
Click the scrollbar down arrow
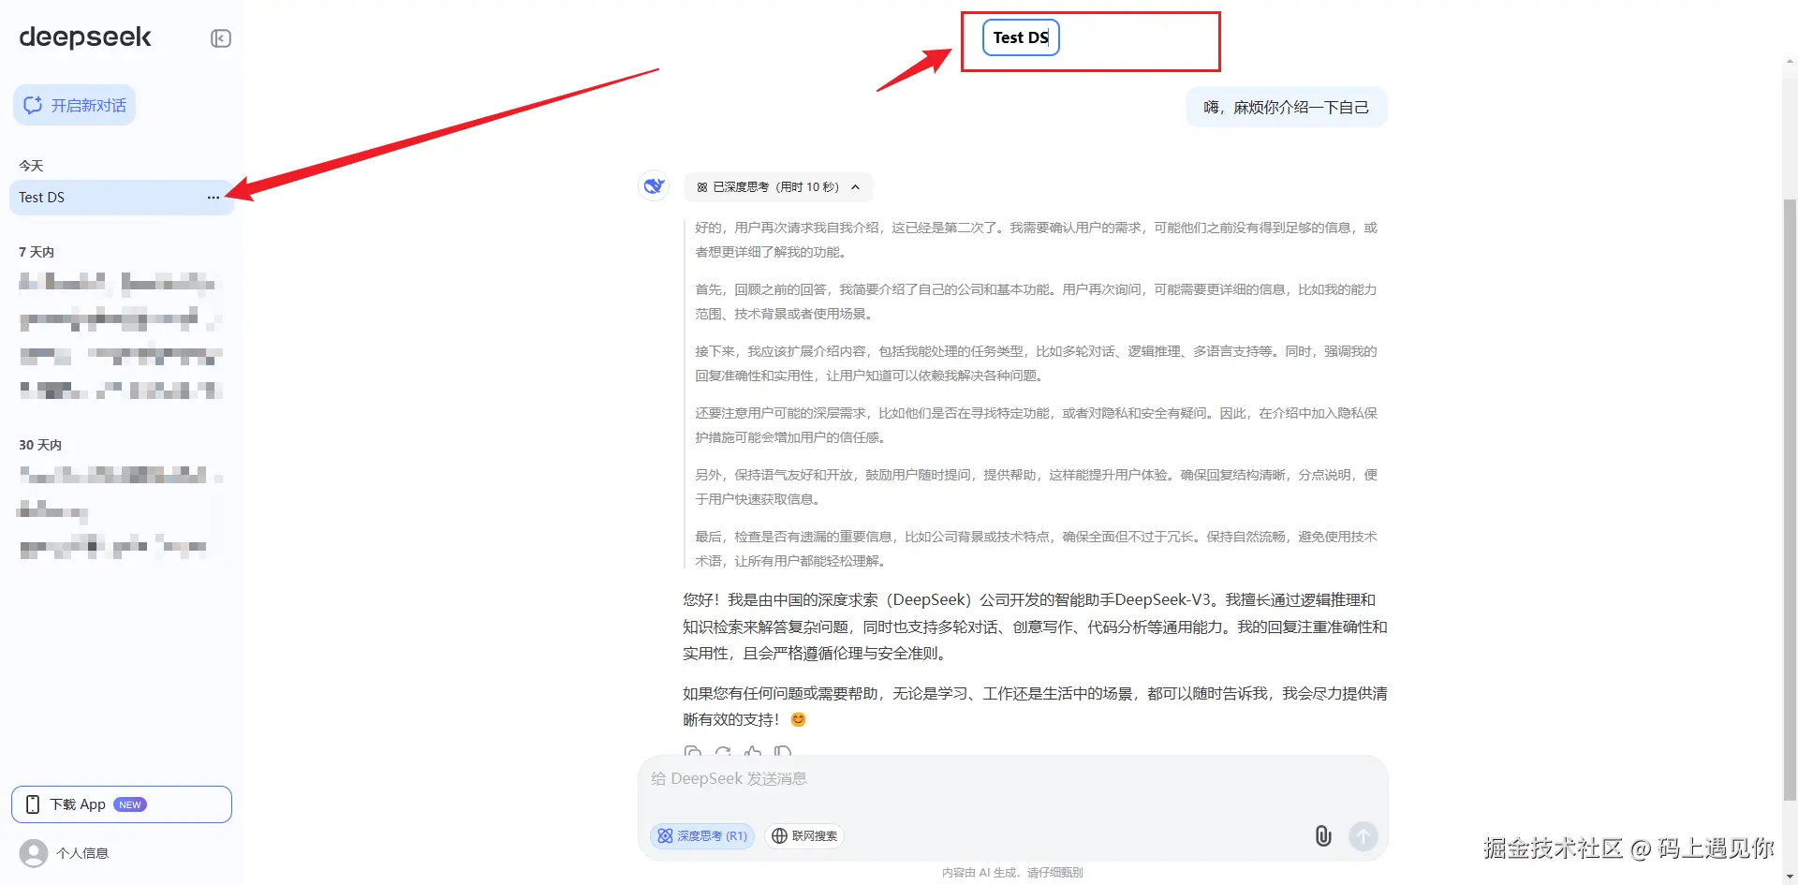click(x=1790, y=877)
